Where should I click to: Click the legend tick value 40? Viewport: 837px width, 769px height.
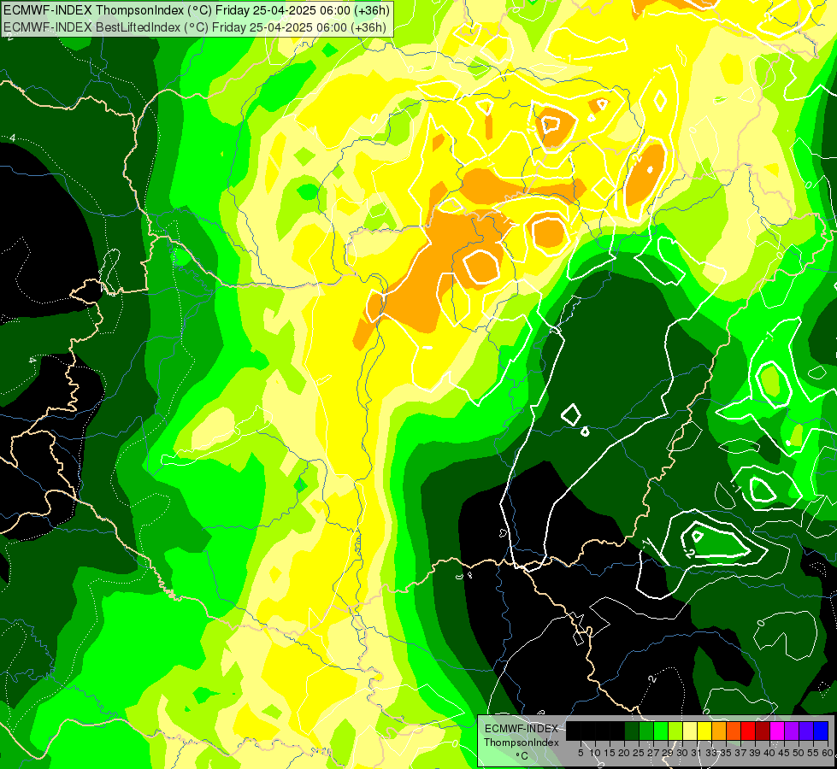tap(769, 753)
